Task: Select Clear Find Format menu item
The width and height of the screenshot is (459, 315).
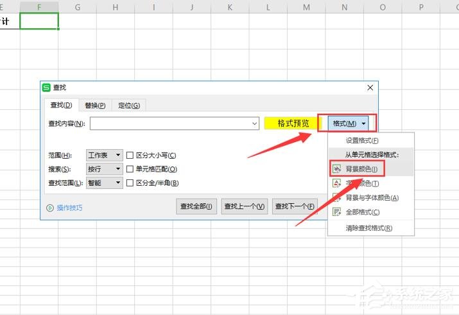Action: tap(368, 228)
